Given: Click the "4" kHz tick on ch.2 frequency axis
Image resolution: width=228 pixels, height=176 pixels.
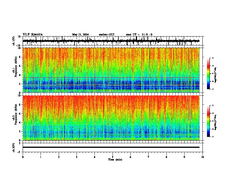Looking at the screenshot, I should coord(20,123).
